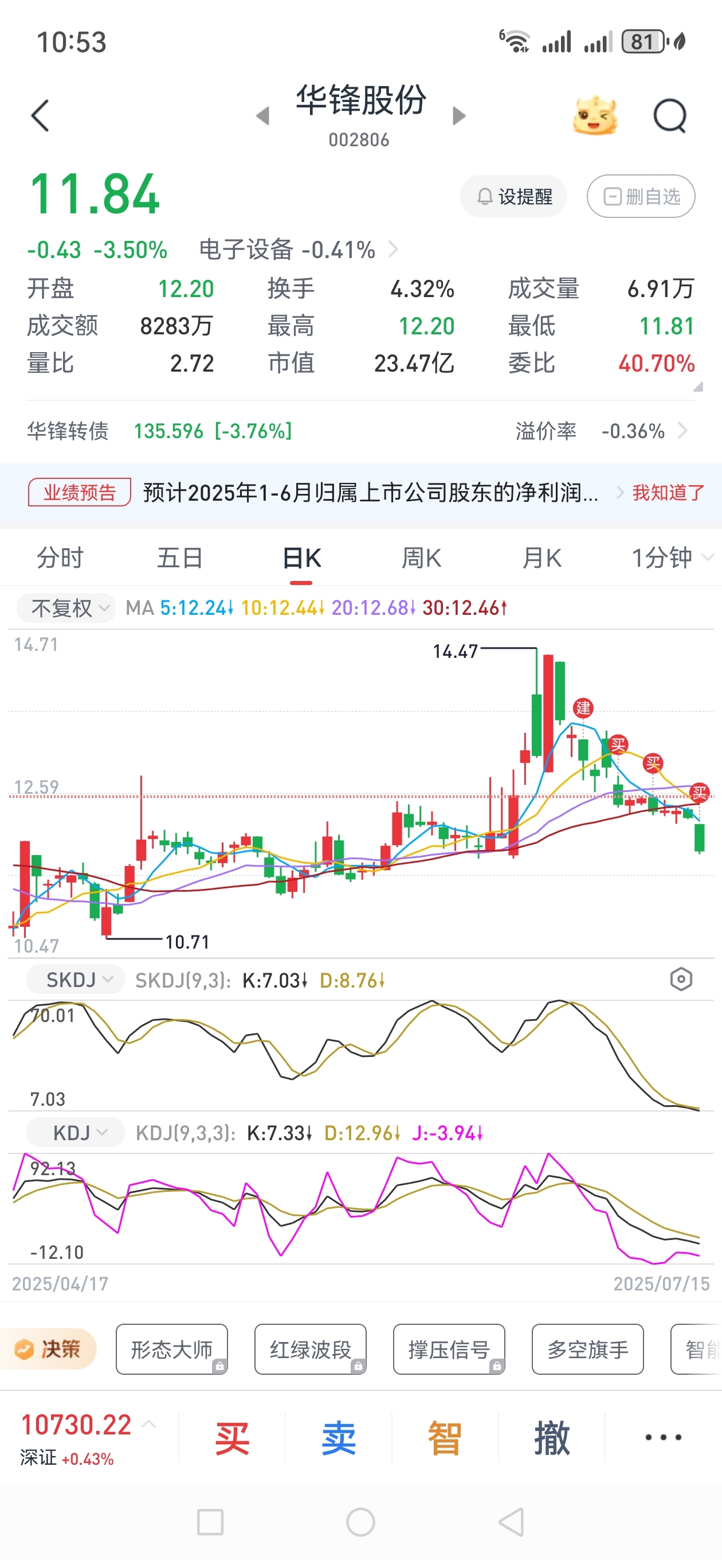Open 华锋转债 convertible bond row
Image resolution: width=722 pixels, height=1560 pixels.
pos(160,431)
